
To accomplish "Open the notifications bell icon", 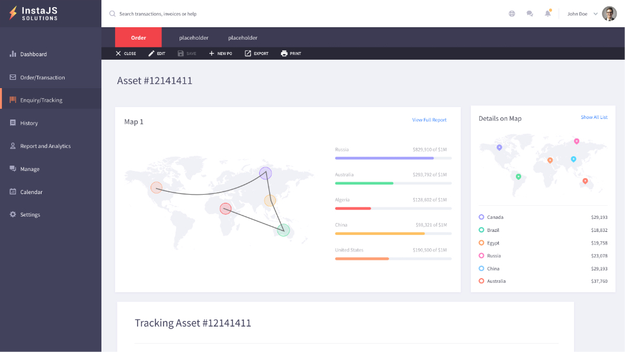I will (x=547, y=14).
